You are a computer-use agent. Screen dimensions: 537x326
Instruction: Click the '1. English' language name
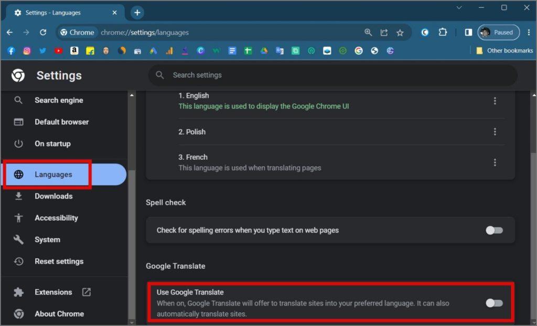point(194,95)
